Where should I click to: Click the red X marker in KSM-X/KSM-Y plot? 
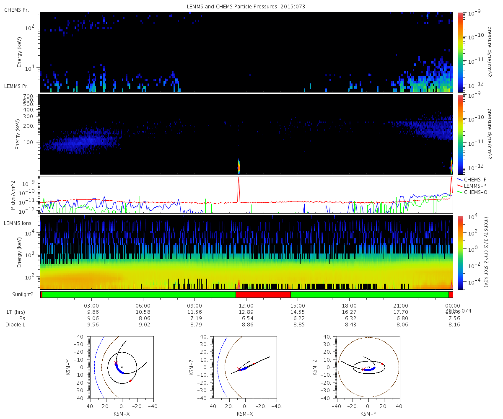(x=116, y=362)
